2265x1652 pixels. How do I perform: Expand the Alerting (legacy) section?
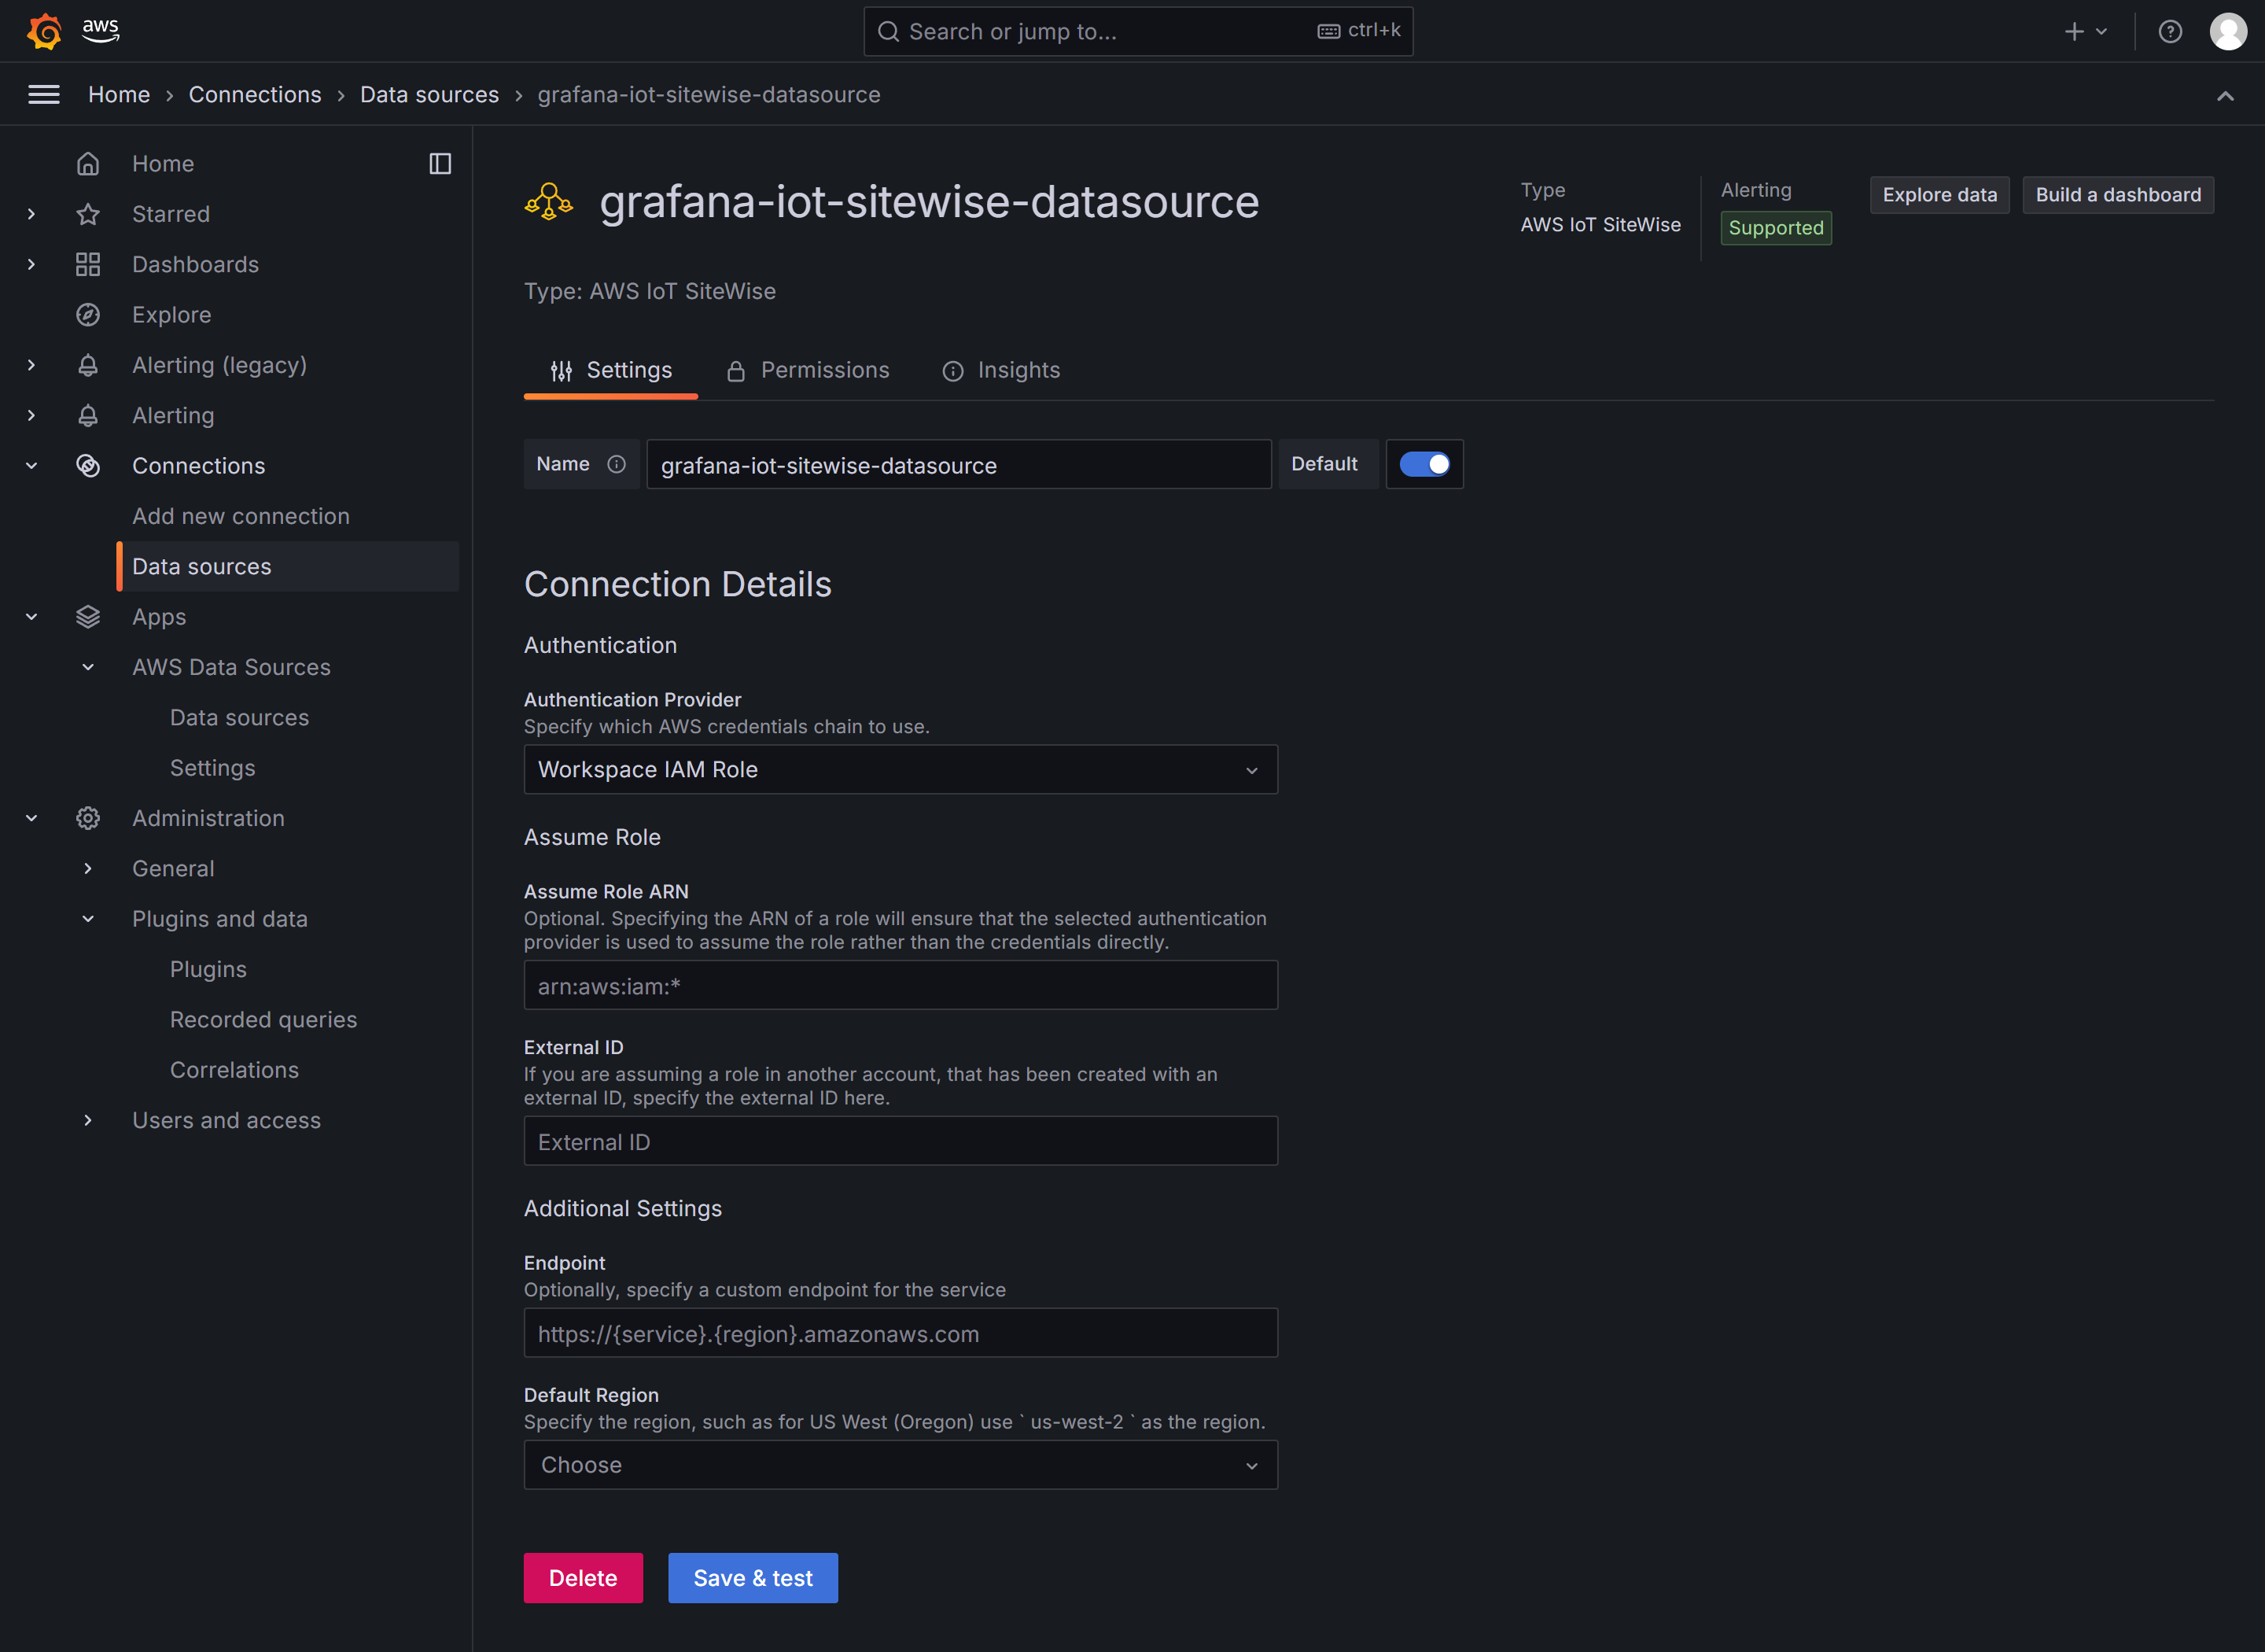(x=32, y=365)
